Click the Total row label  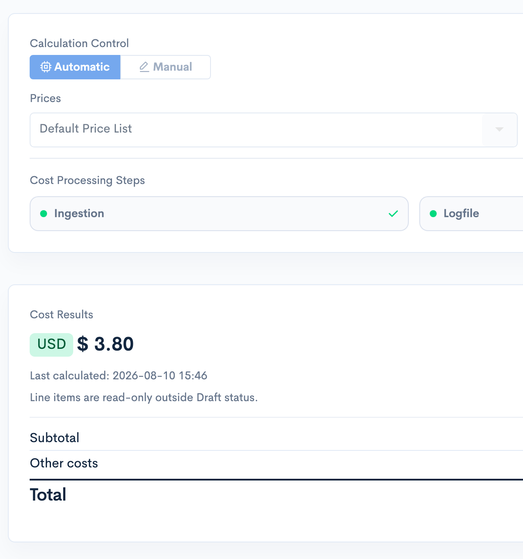[x=48, y=495]
